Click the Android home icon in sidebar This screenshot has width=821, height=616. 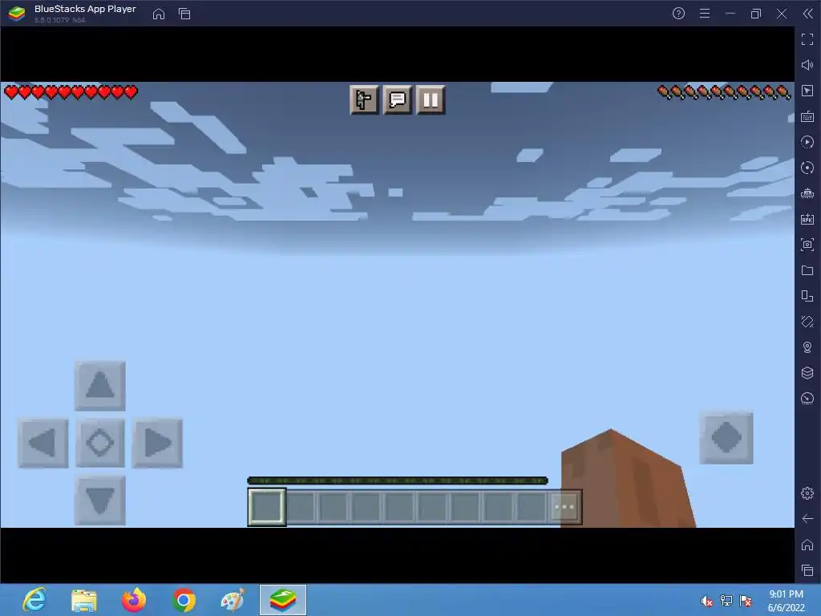click(x=807, y=545)
